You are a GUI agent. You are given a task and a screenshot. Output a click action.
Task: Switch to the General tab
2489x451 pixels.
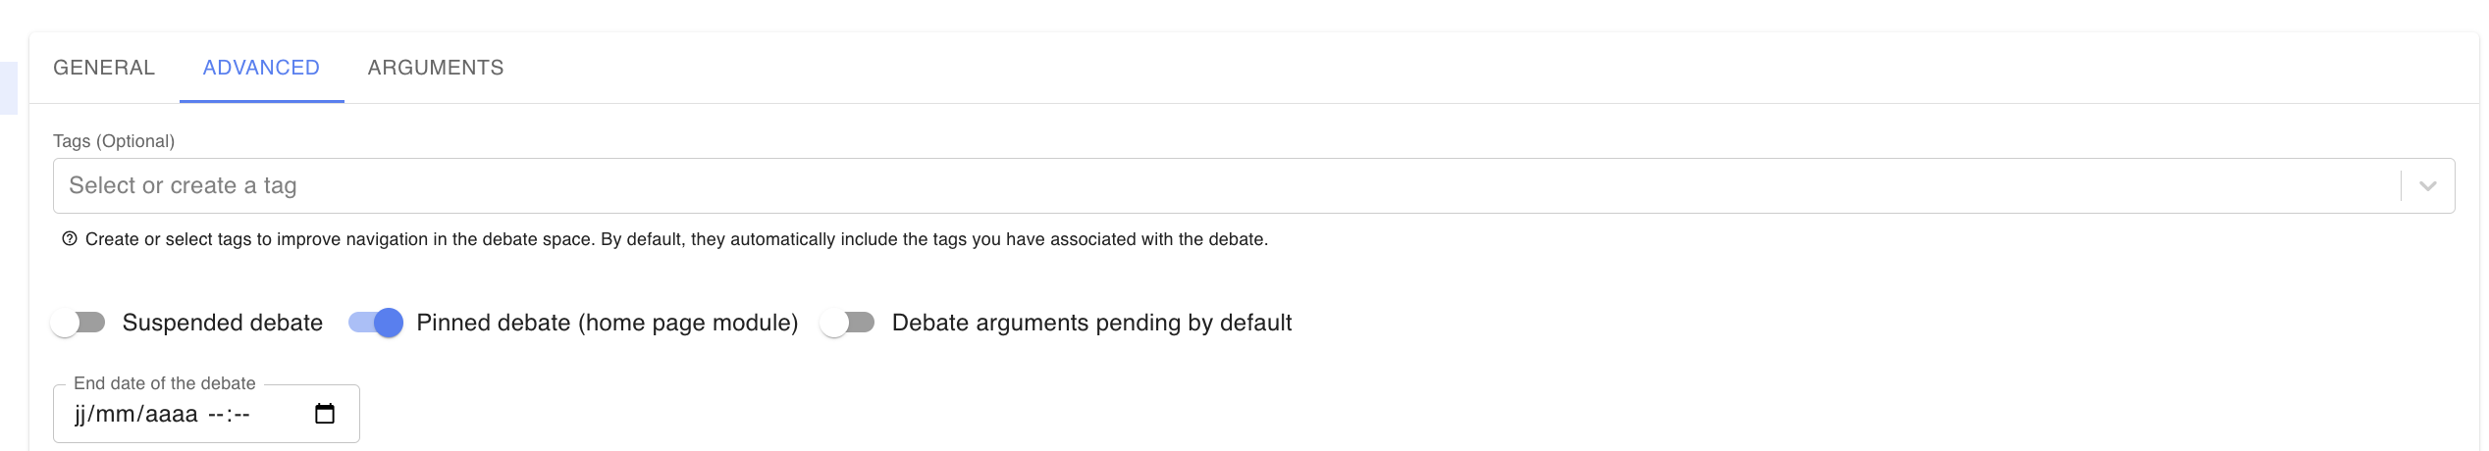click(104, 68)
